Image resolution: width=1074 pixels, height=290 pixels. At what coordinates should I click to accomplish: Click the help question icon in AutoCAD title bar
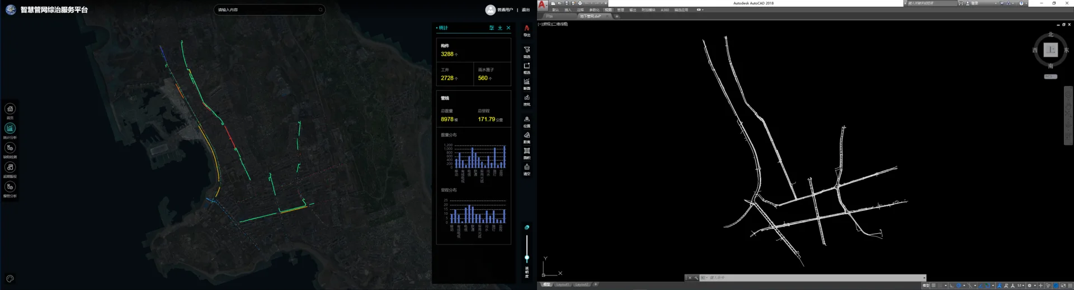tap(1021, 3)
